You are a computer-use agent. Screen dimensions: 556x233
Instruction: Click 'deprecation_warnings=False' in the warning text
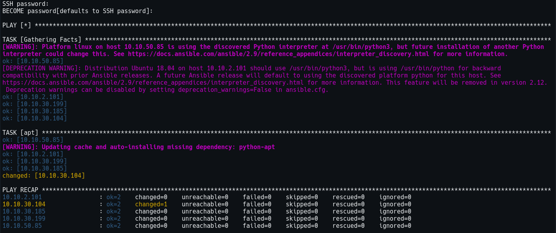(x=227, y=90)
